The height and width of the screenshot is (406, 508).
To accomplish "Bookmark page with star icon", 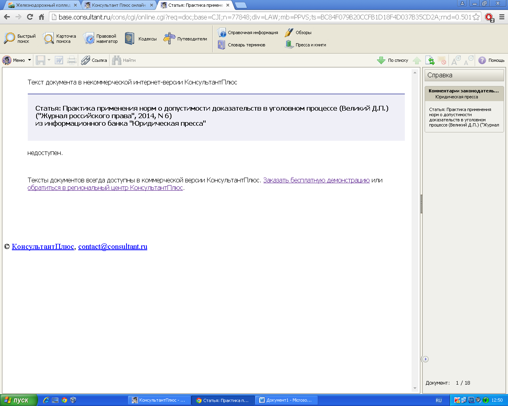I will tap(476, 17).
